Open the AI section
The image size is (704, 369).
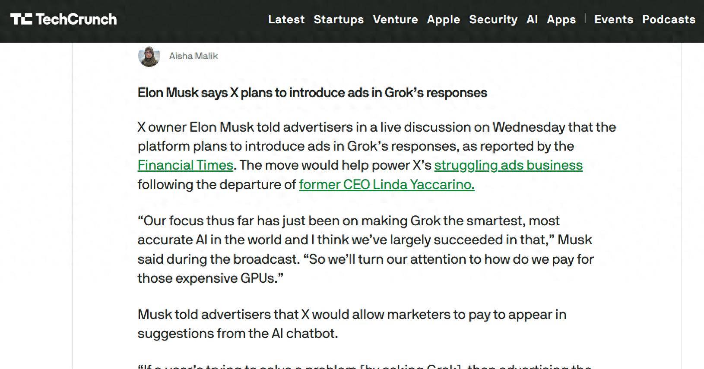532,19
